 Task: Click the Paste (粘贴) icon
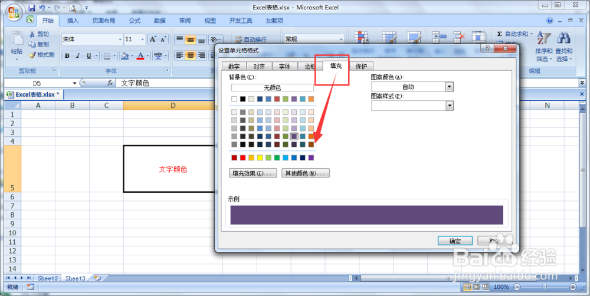click(x=17, y=39)
